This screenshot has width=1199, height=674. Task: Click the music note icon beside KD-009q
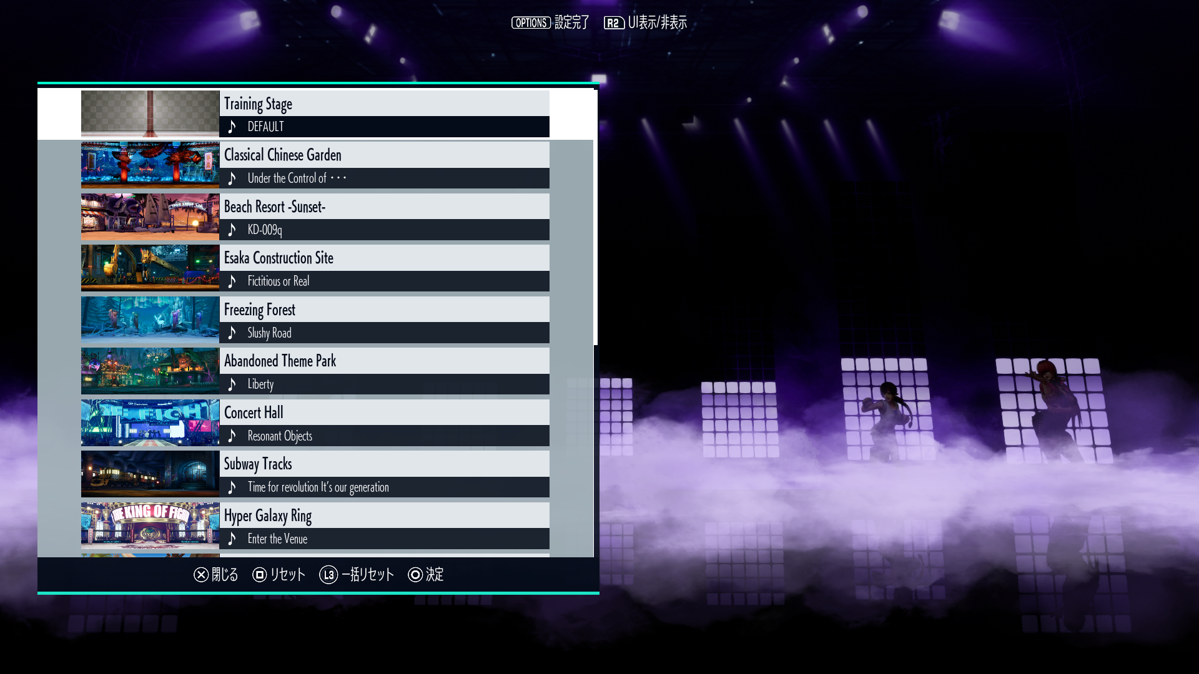(232, 230)
